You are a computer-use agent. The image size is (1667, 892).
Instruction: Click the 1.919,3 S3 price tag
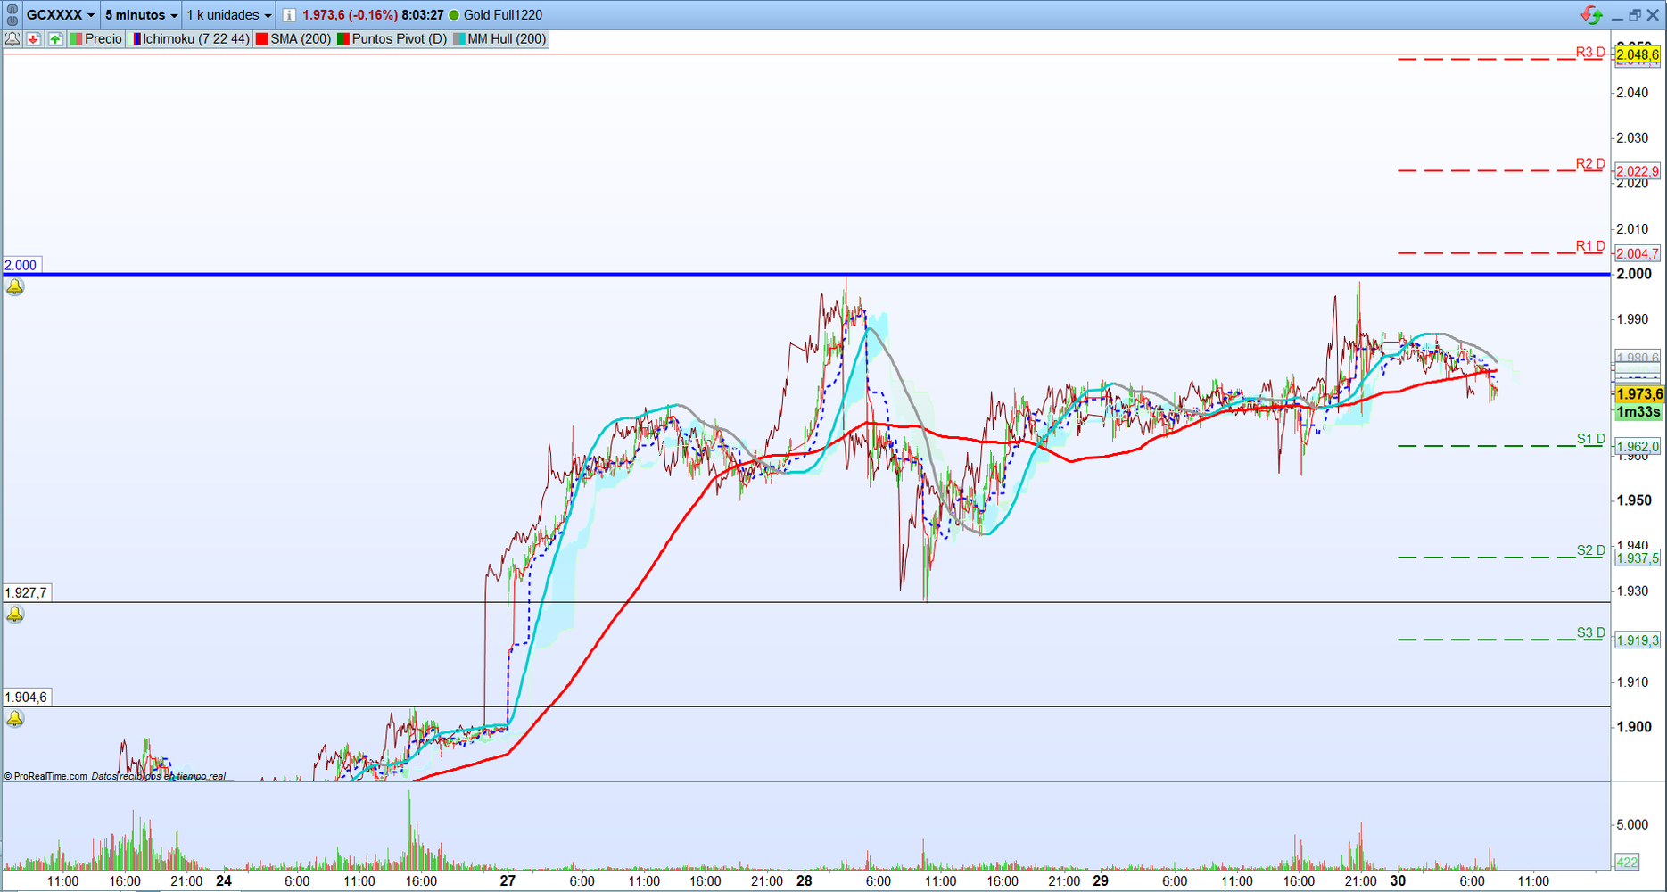[x=1638, y=640]
